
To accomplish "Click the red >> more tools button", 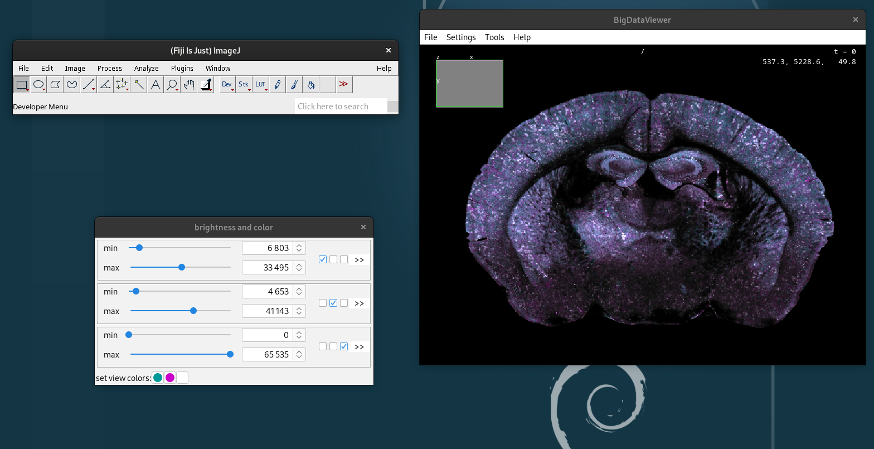I will coord(344,84).
